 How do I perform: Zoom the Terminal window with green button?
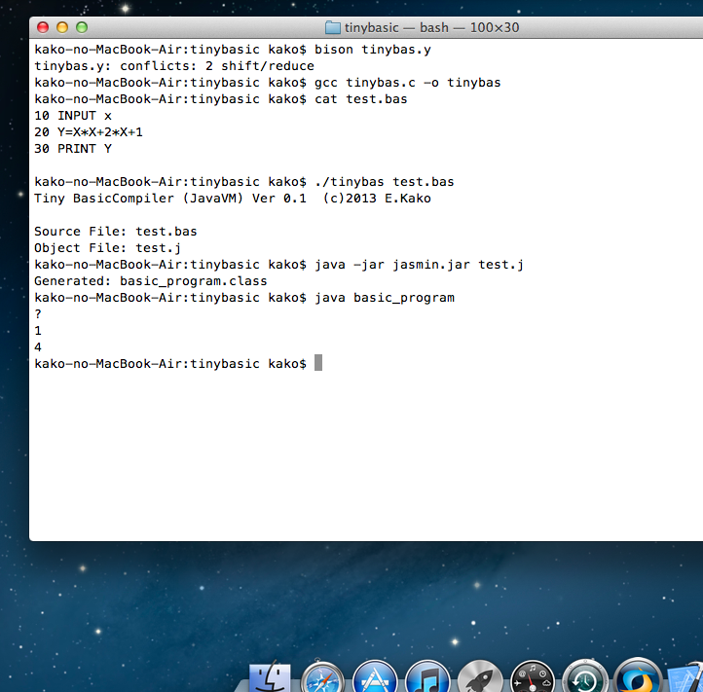pos(82,27)
